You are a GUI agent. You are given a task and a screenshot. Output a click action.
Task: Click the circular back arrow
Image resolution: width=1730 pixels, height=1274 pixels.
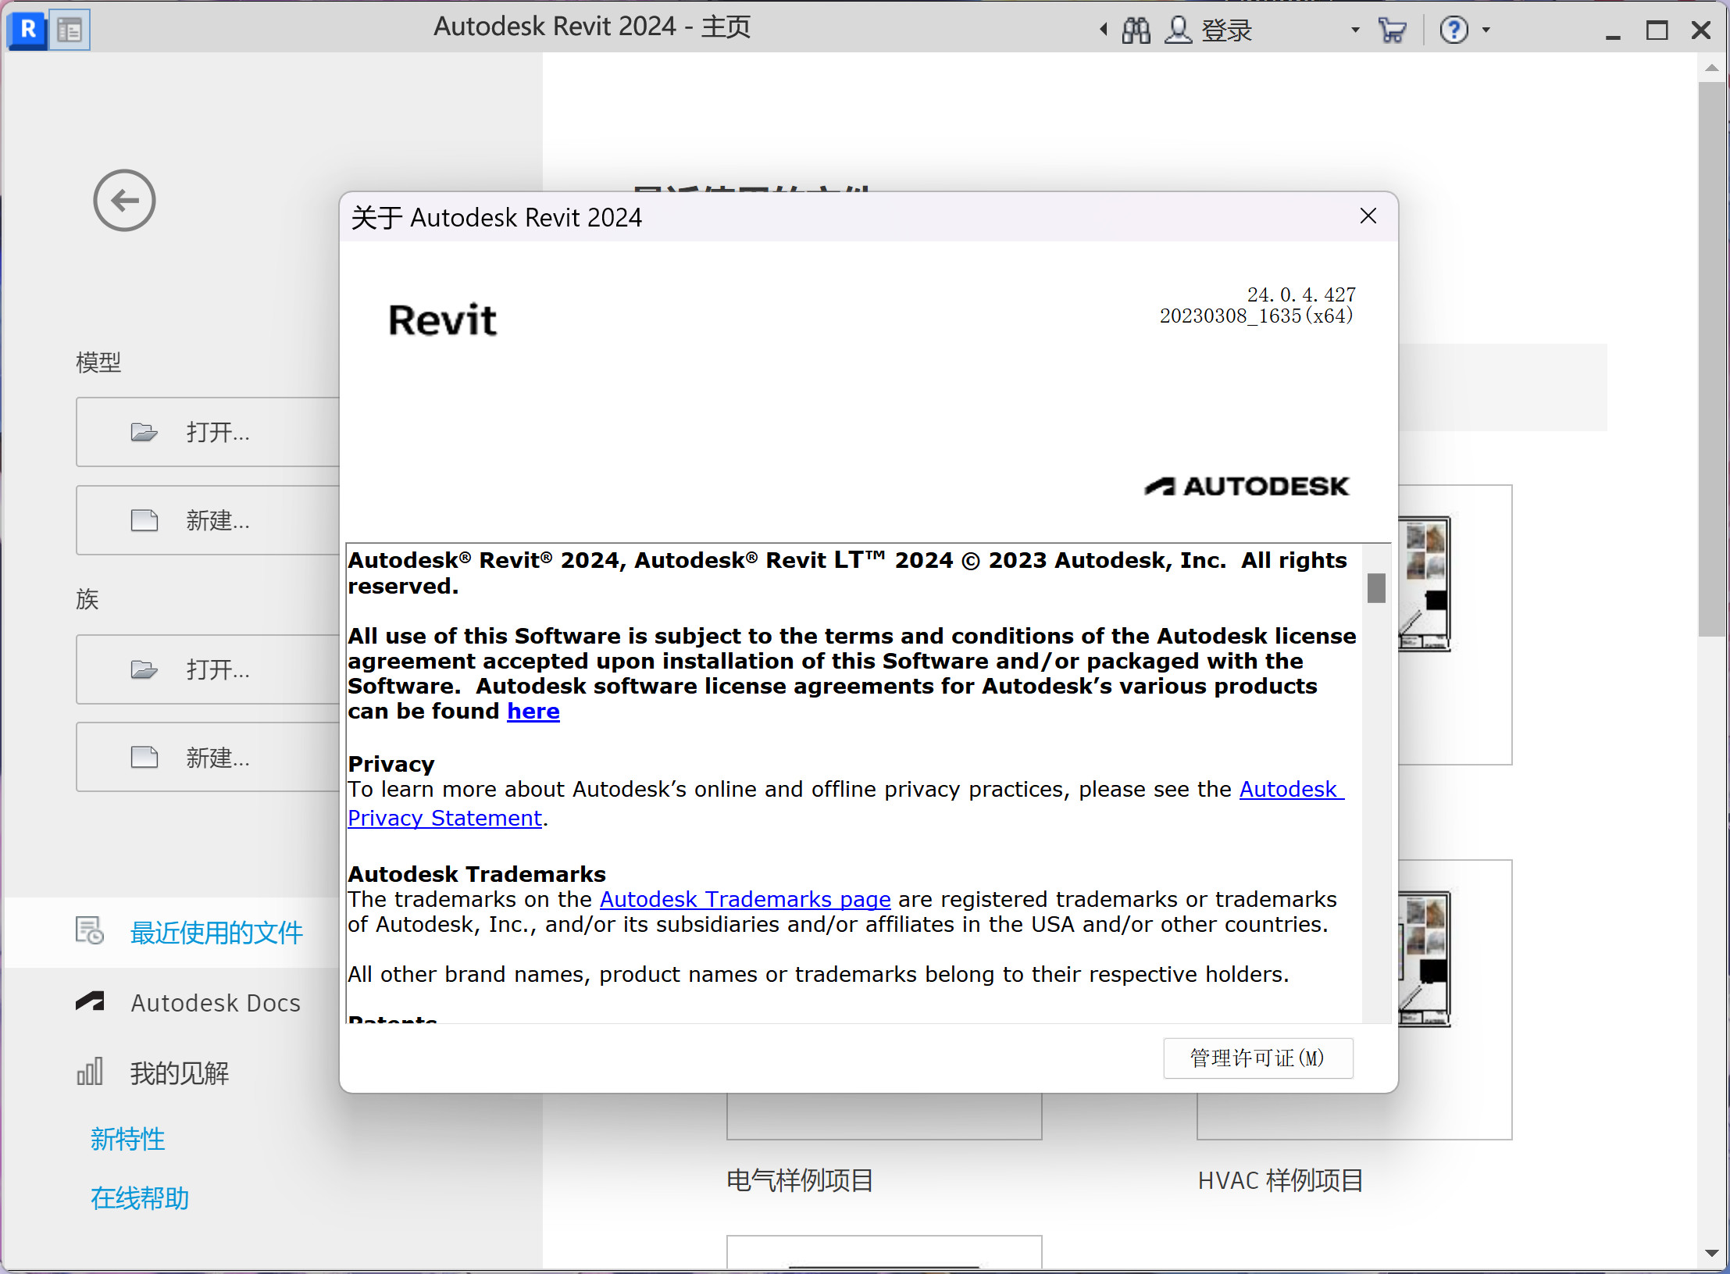coord(124,201)
